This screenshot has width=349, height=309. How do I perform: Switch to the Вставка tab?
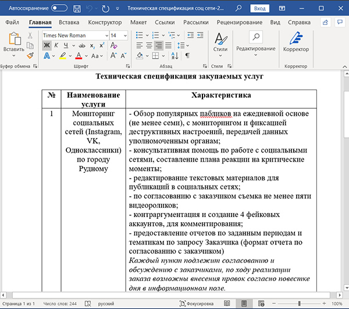[69, 22]
